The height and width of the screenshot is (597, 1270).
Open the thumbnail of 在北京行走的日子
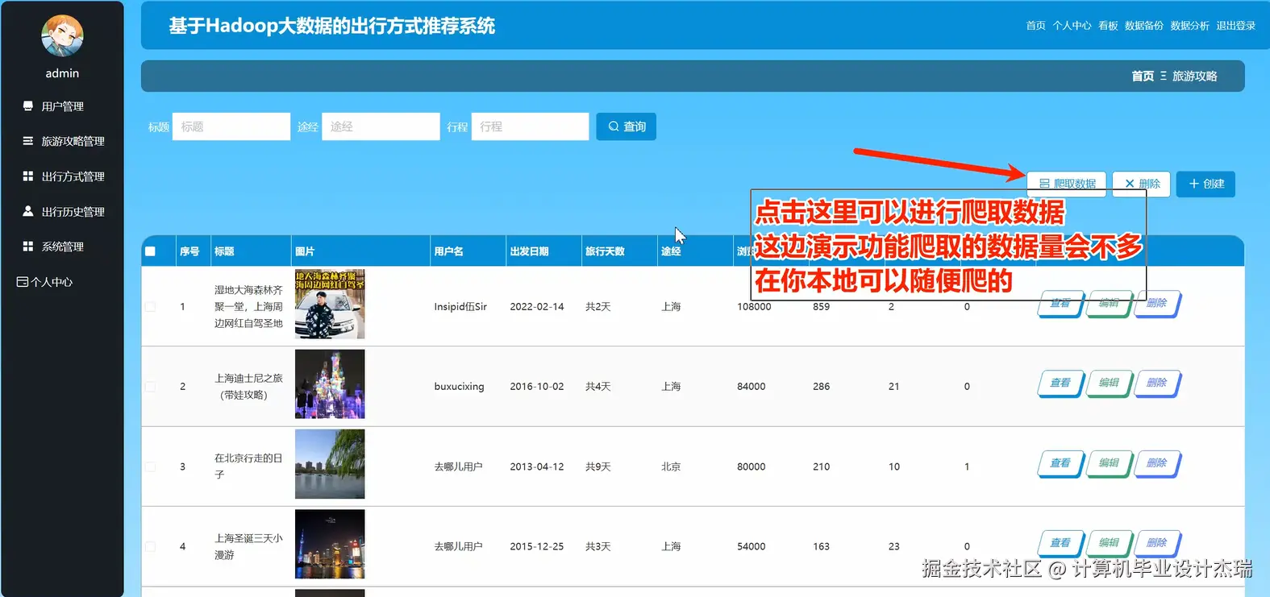330,463
